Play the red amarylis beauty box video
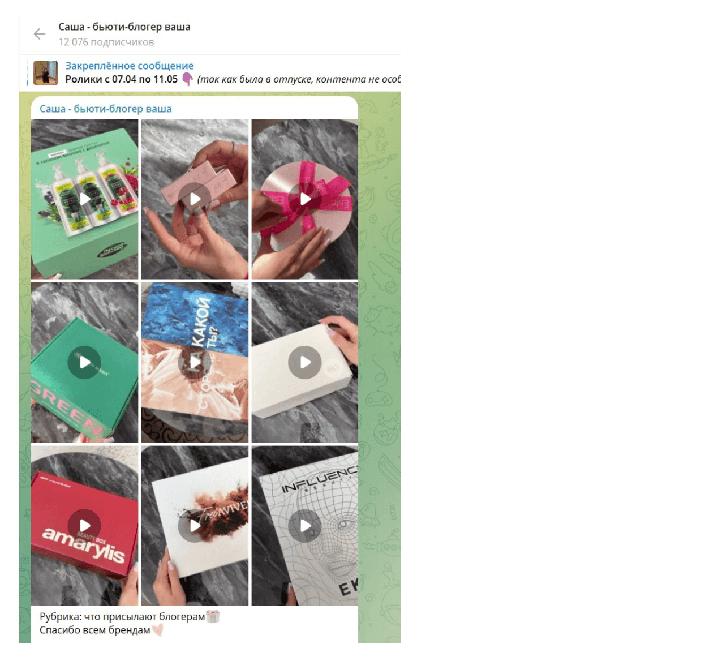714x661 pixels. [85, 526]
